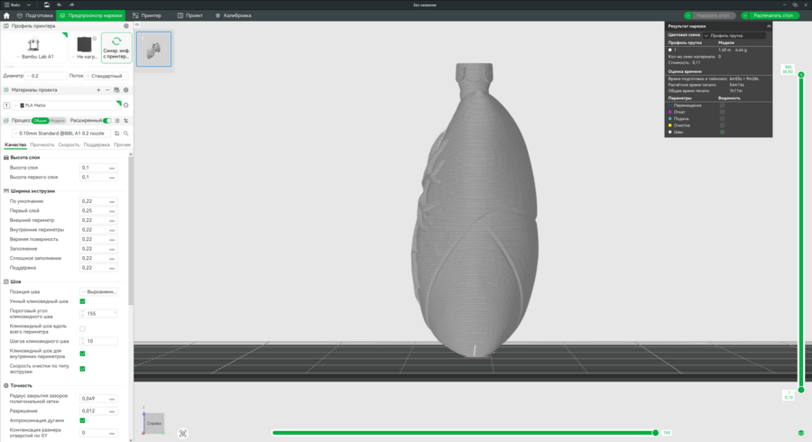Screen dimensions: 812x442
Task: Click filament slot number 1 box
Action: click(x=6, y=105)
